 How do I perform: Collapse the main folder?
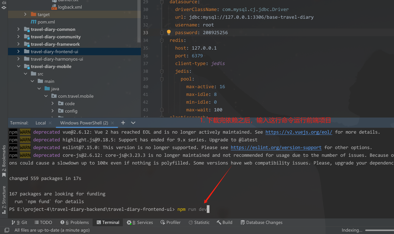(x=32, y=81)
